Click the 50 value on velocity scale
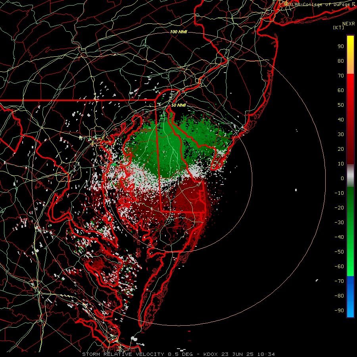The width and height of the screenshot is (357, 357). click(x=341, y=105)
